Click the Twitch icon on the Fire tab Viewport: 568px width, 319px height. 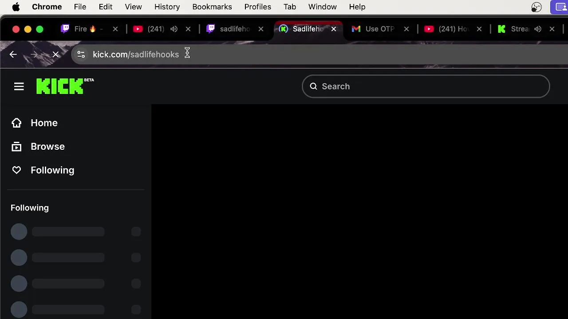click(65, 29)
